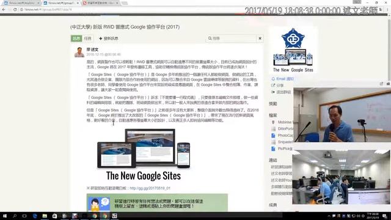Open the gg.gg/20170519_01 link

(x=150, y=188)
